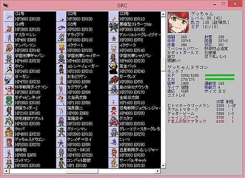This screenshot has height=178, width=245.
Task: Click the Dトマホークブーメラン weapon
Action: [189, 106]
